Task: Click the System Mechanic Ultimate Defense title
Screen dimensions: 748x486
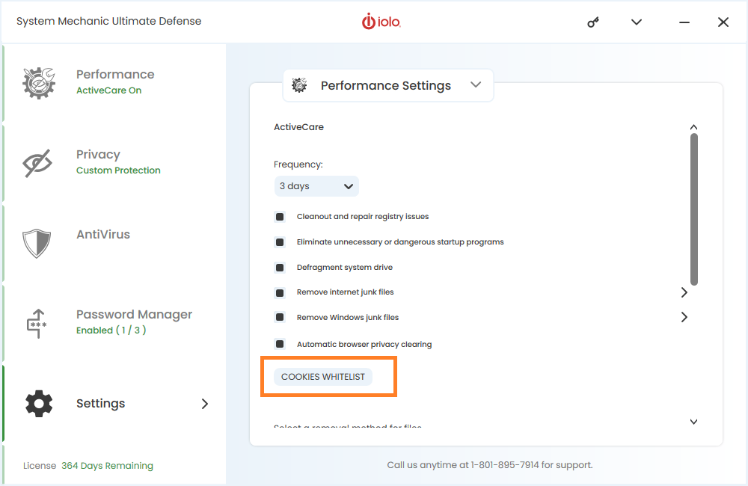Action: point(108,21)
